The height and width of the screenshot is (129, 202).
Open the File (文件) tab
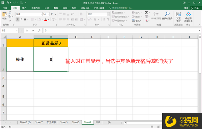[x=5, y=8]
